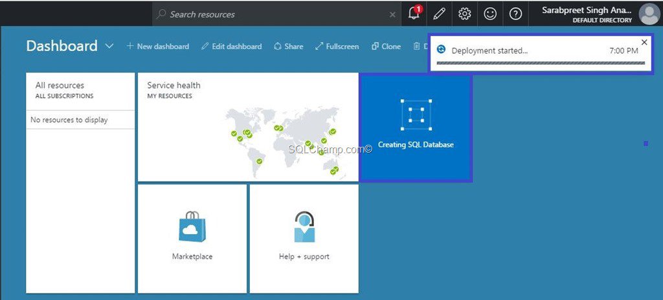Click the user avatar picture
Image resolution: width=663 pixels, height=300 pixels.
(649, 14)
